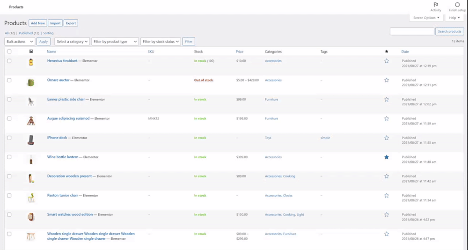
Task: Open the Smart watches wood edition link
Action: (x=70, y=214)
